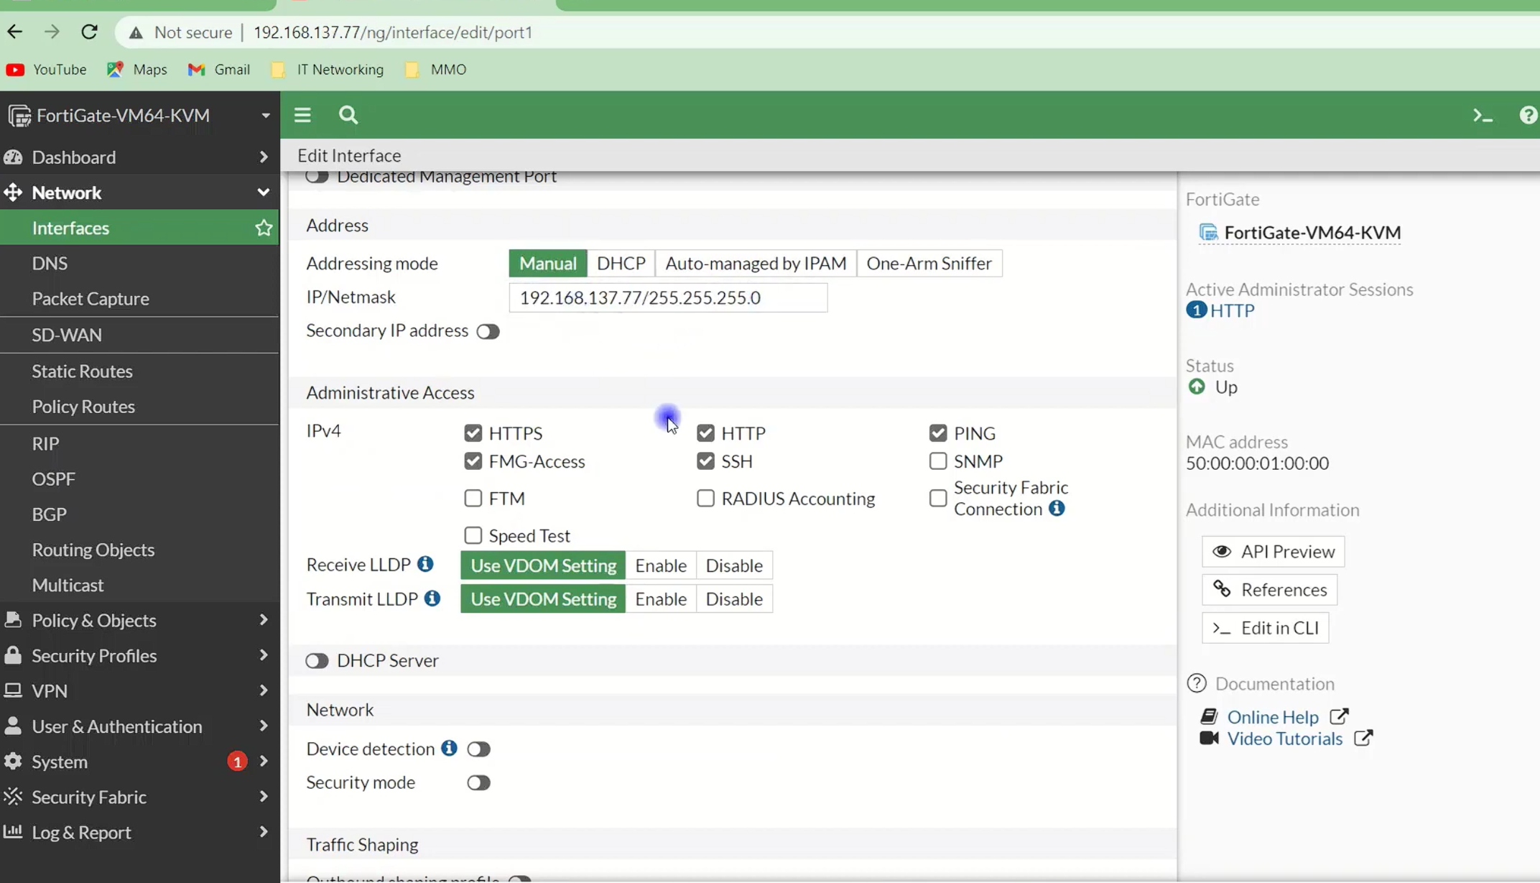The image size is (1540, 883).
Task: Click the Device detection info icon
Action: [449, 748]
